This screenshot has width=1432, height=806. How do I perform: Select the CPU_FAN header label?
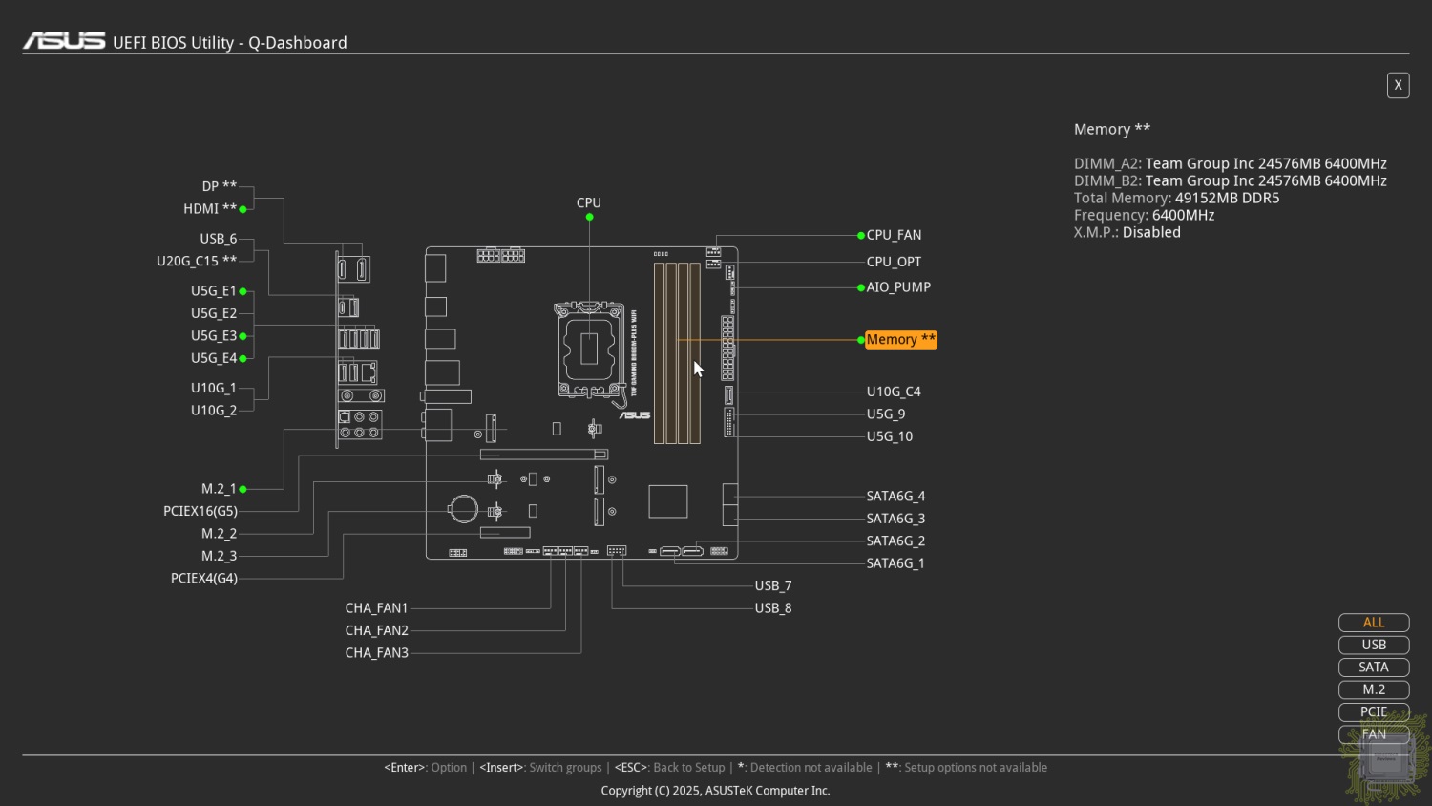tap(894, 235)
